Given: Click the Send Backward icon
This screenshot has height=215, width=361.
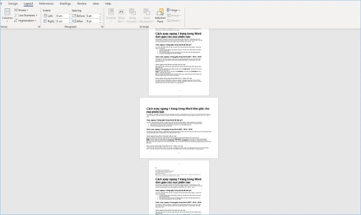Looking at the screenshot, I should pos(147,12).
